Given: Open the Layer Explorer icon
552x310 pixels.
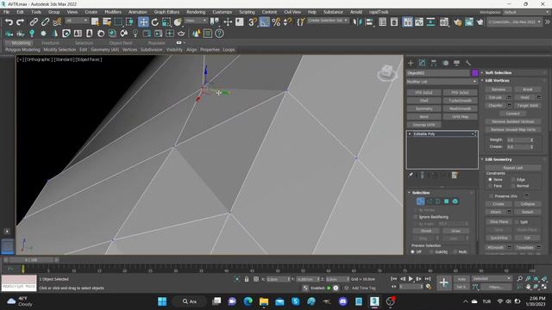Looking at the screenshot, I should pyautogui.click(x=394, y=22).
